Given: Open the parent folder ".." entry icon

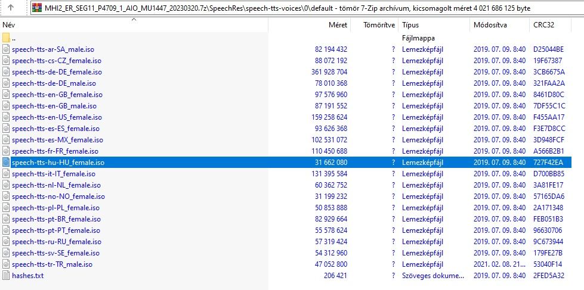Looking at the screenshot, I should 7,38.
